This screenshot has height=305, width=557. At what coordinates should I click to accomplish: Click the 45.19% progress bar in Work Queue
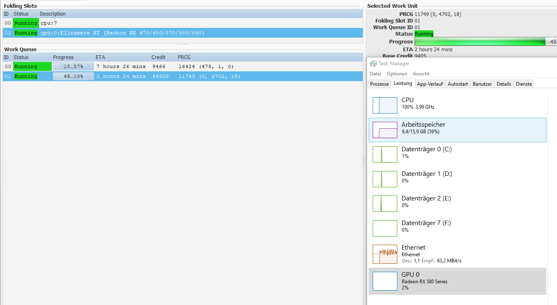(x=73, y=76)
